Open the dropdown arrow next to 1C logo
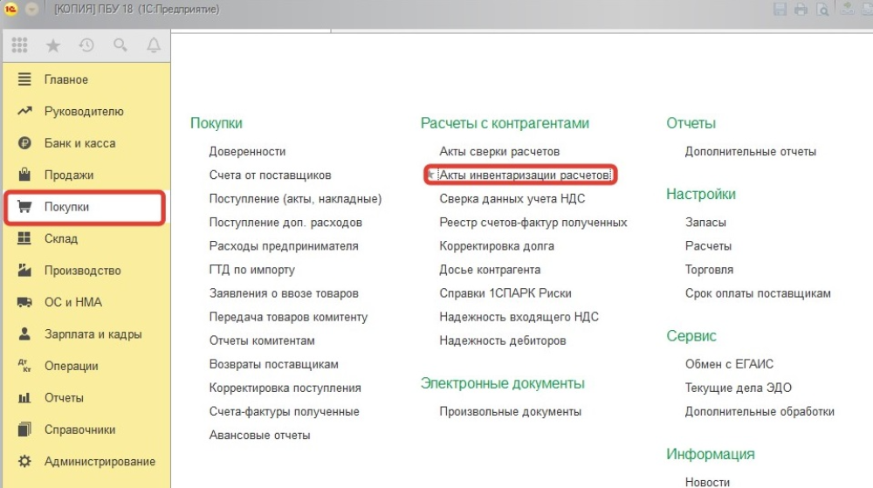873x488 pixels. tap(31, 9)
